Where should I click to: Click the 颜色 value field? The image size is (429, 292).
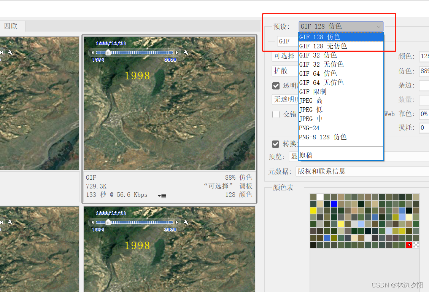[424, 56]
